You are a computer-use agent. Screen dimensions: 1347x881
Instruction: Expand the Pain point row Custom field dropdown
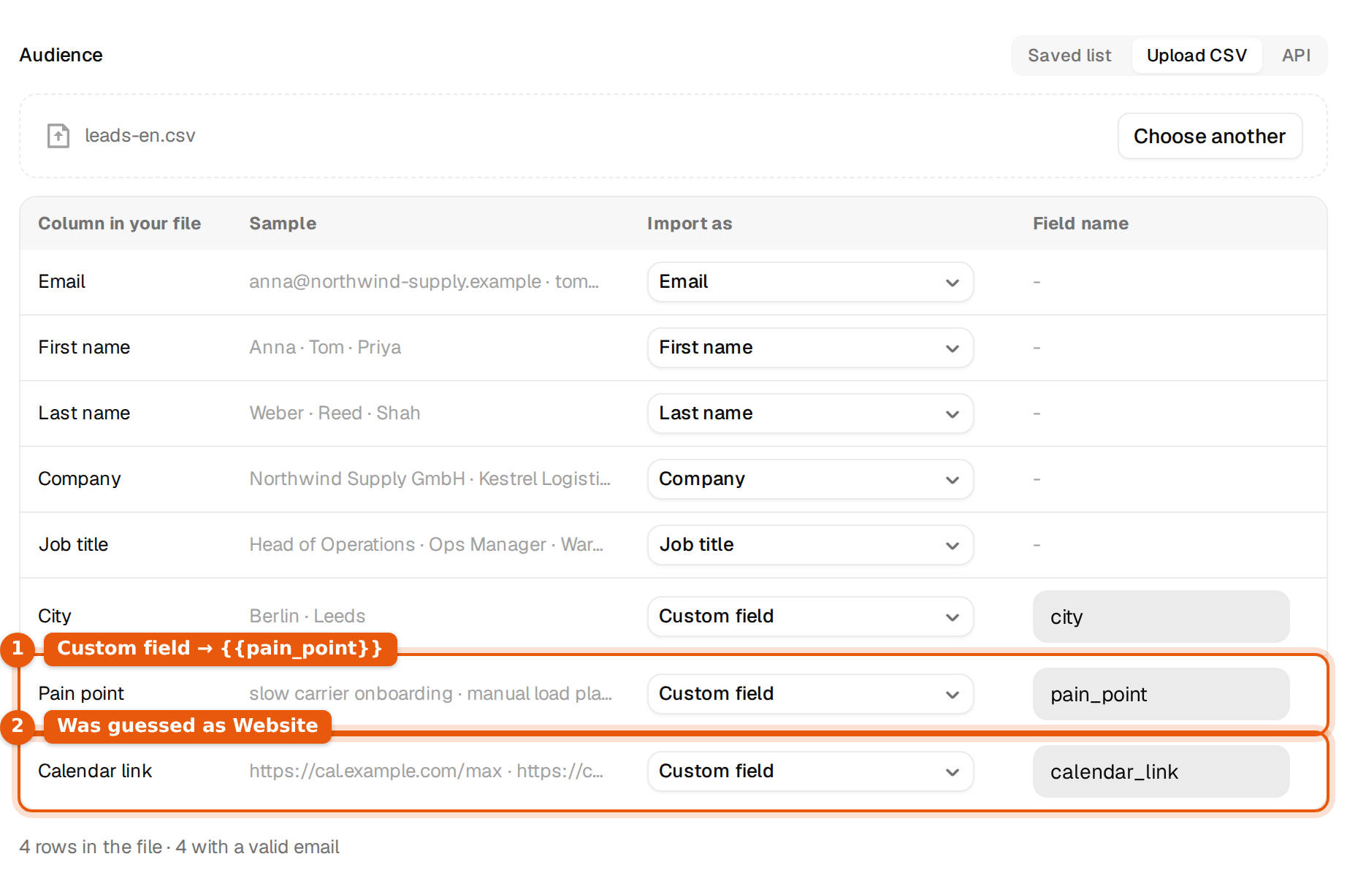pyautogui.click(x=810, y=694)
